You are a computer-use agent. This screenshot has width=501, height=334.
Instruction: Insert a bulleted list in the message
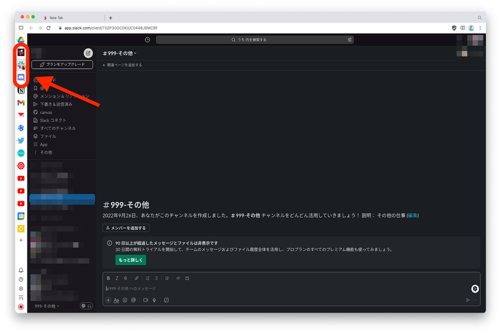156,278
